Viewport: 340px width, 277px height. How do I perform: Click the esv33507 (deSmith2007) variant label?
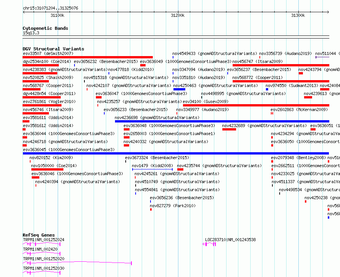click(x=48, y=53)
